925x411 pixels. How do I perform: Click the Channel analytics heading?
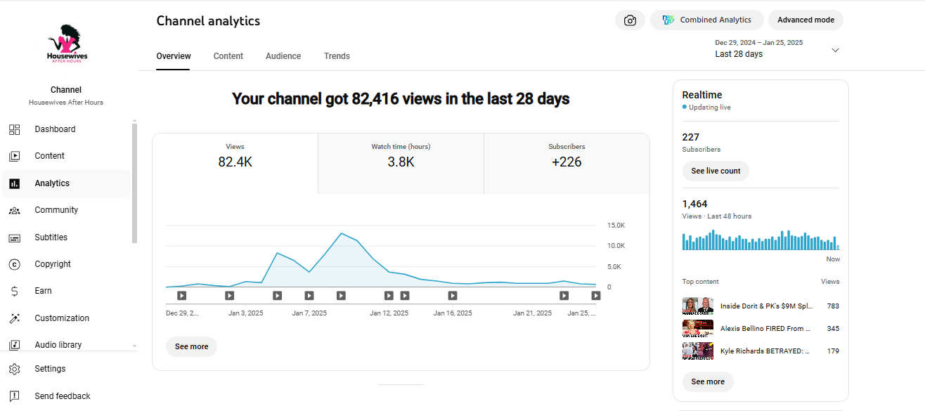(208, 21)
